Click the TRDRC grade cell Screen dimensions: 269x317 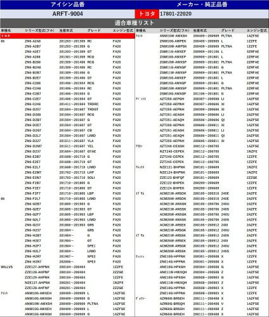point(93,104)
